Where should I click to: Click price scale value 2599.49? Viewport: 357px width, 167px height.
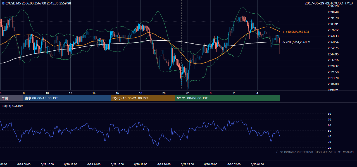click(x=333, y=12)
